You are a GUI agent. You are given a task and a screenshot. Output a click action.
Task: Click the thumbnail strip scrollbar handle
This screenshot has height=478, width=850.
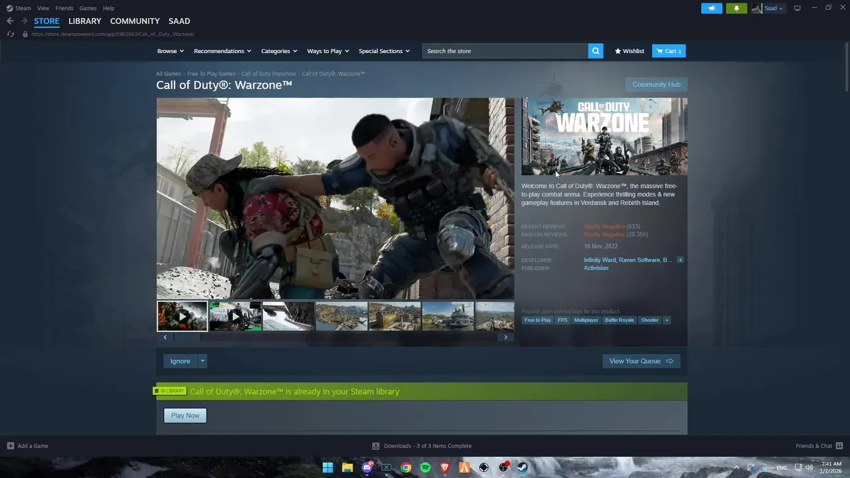[187, 337]
